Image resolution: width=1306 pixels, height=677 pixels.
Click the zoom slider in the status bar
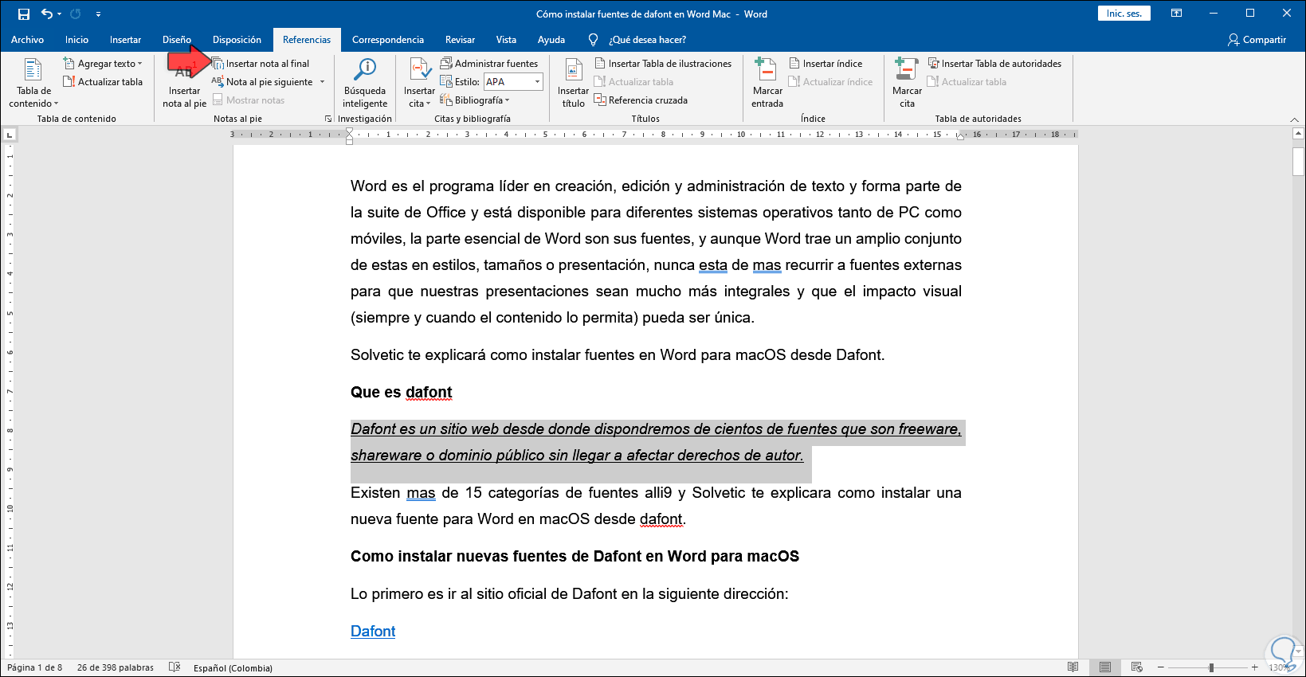coord(1211,667)
